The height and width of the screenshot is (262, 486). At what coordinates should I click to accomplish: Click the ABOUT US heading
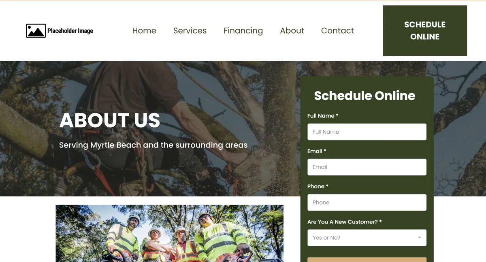coord(110,120)
